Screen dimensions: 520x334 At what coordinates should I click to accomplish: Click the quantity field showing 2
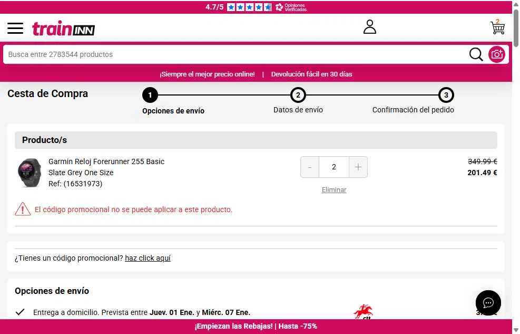[334, 167]
